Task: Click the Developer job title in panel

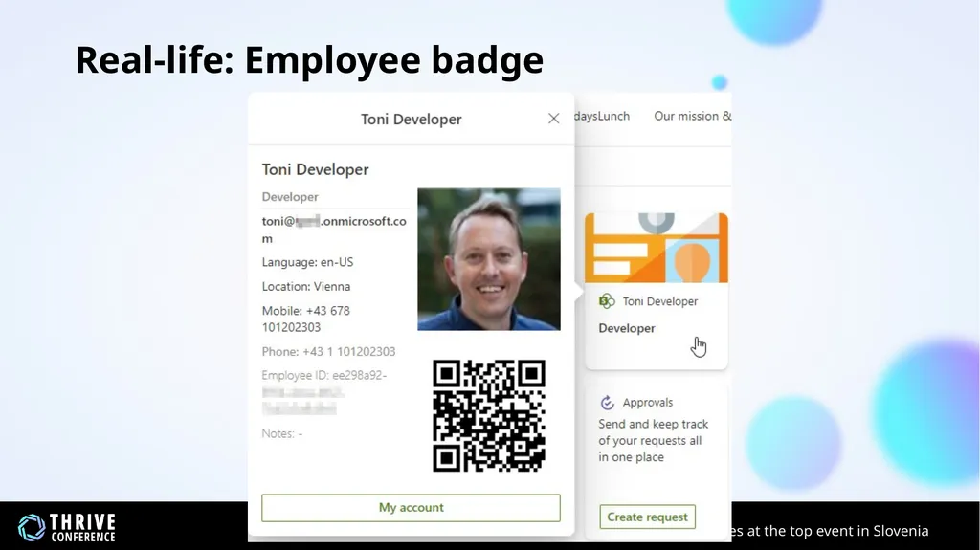Action: click(x=290, y=197)
